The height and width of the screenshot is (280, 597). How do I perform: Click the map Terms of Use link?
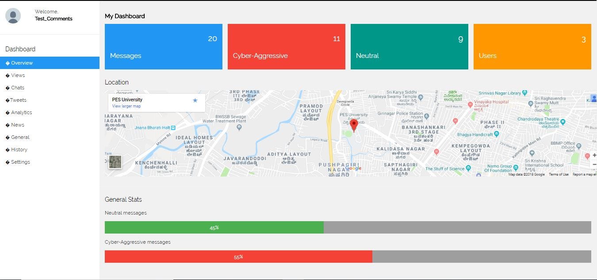coord(559,174)
